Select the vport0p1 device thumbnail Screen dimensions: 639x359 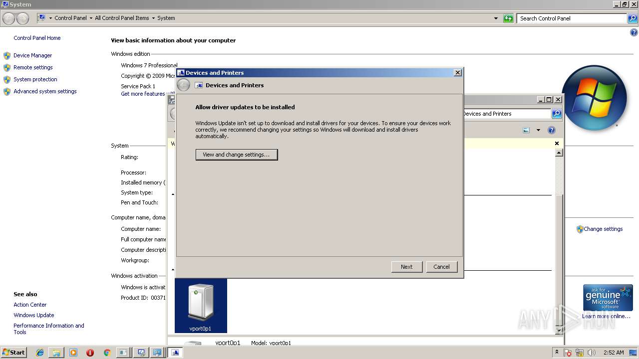(x=201, y=306)
